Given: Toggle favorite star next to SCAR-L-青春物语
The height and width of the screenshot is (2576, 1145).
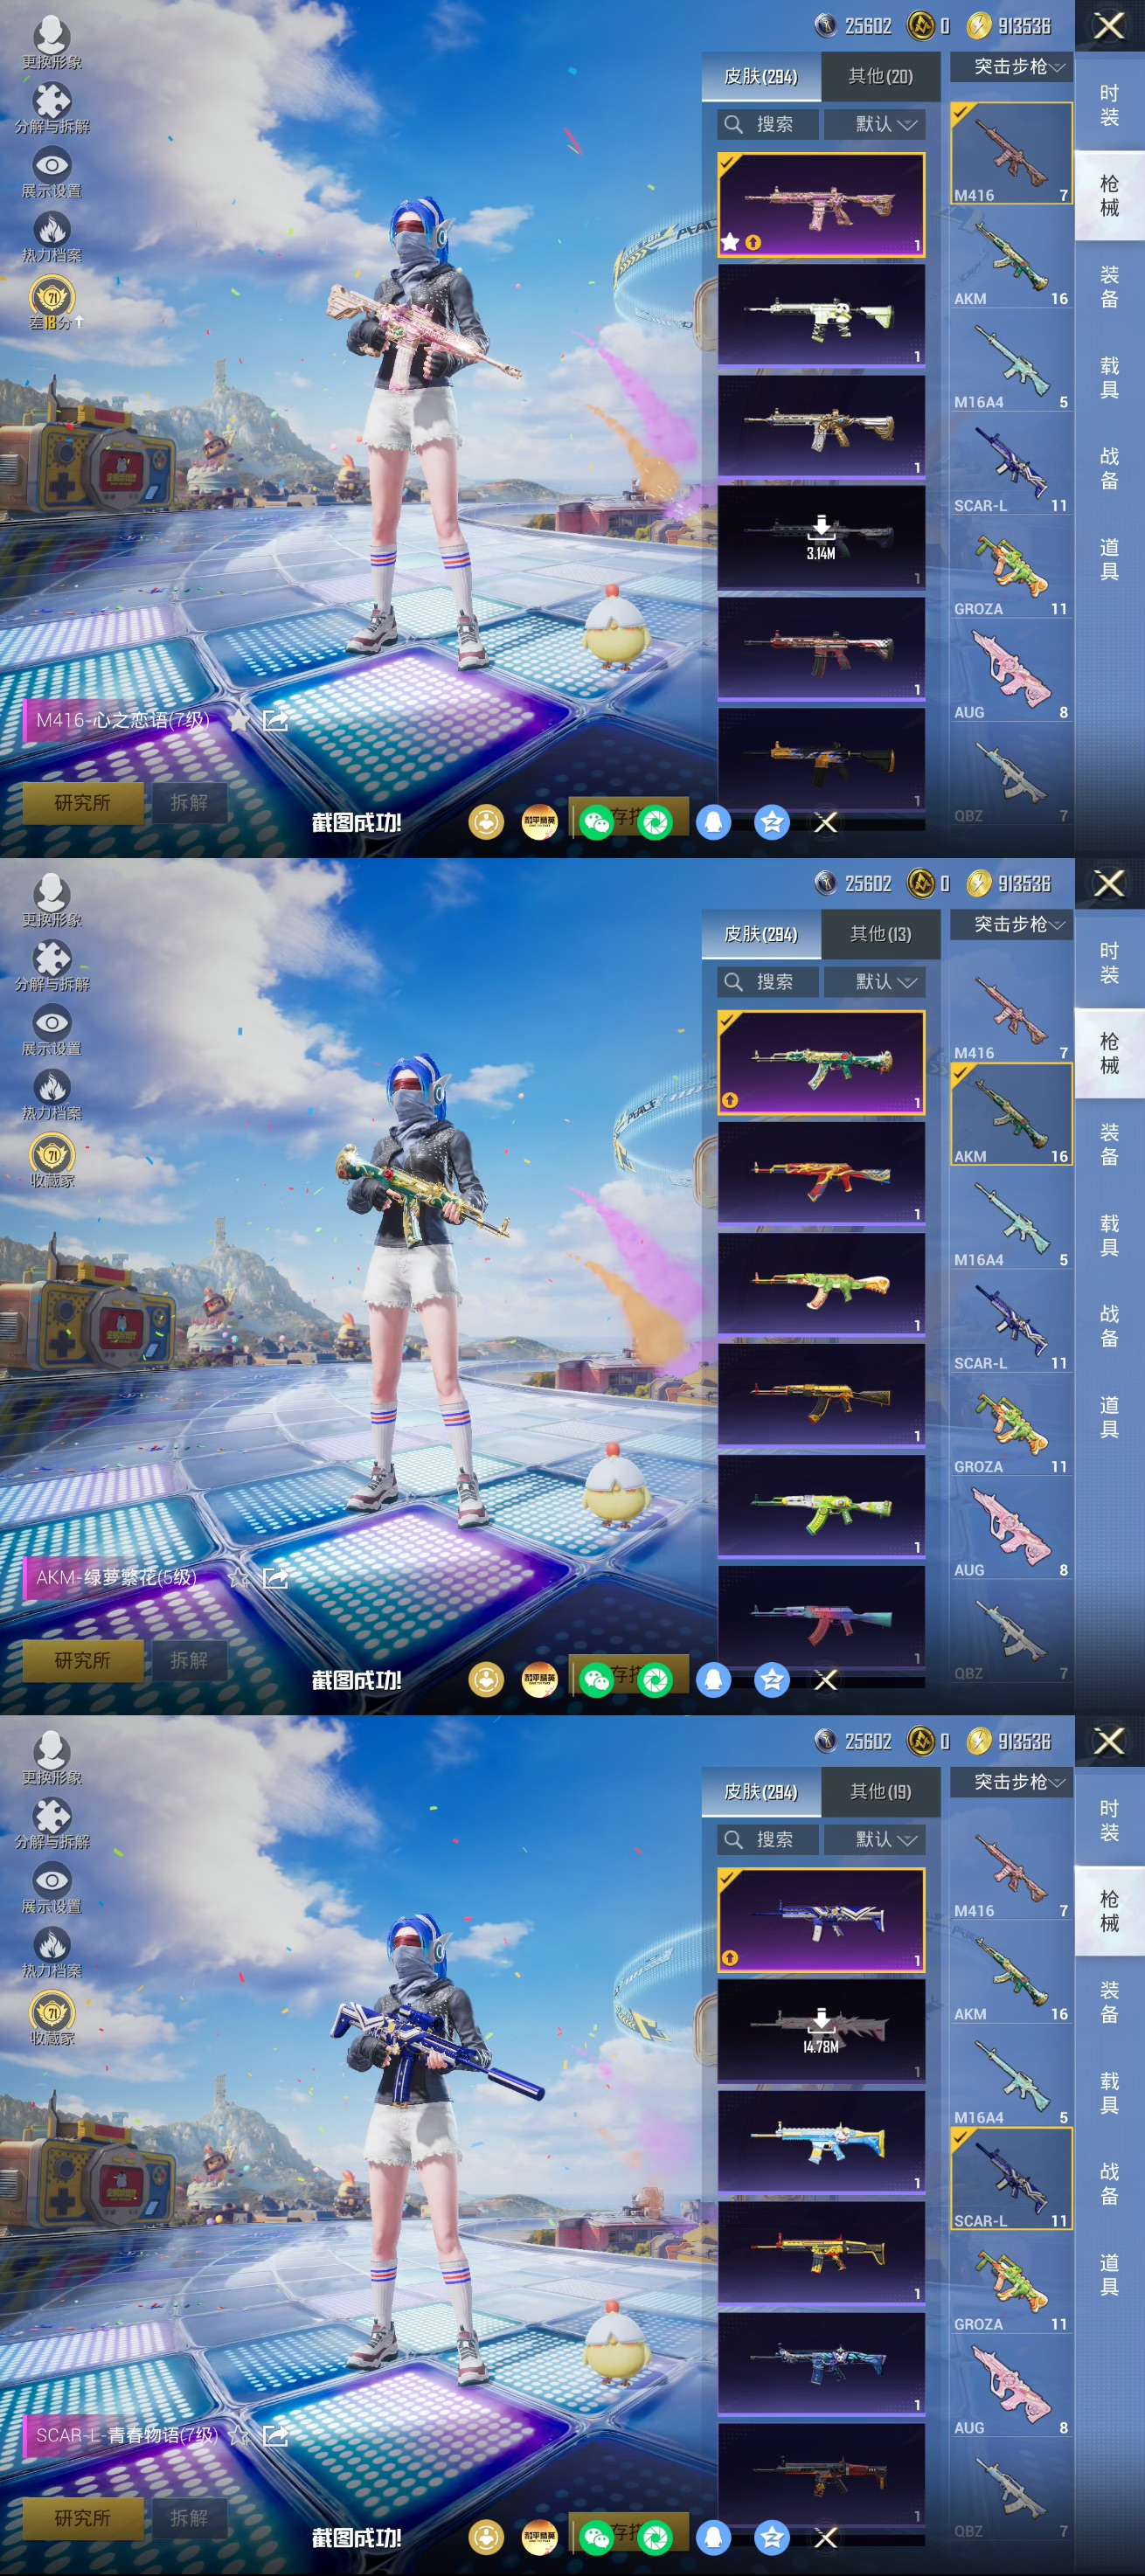Looking at the screenshot, I should point(239,2435).
